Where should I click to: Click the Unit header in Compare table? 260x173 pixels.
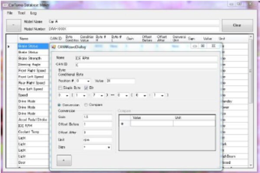tap(194, 118)
